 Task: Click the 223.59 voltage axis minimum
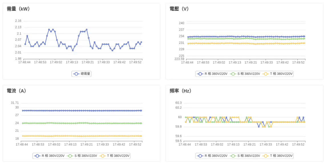pyautogui.click(x=180, y=59)
